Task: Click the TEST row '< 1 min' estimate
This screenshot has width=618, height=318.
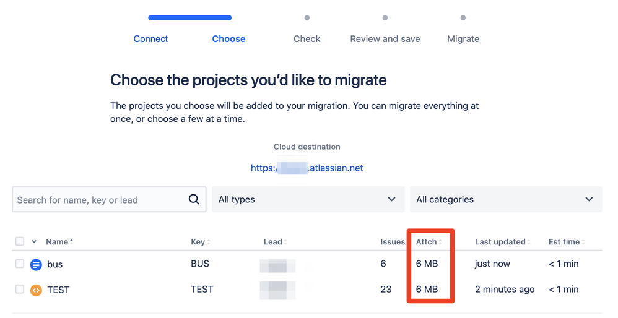Action: (564, 290)
